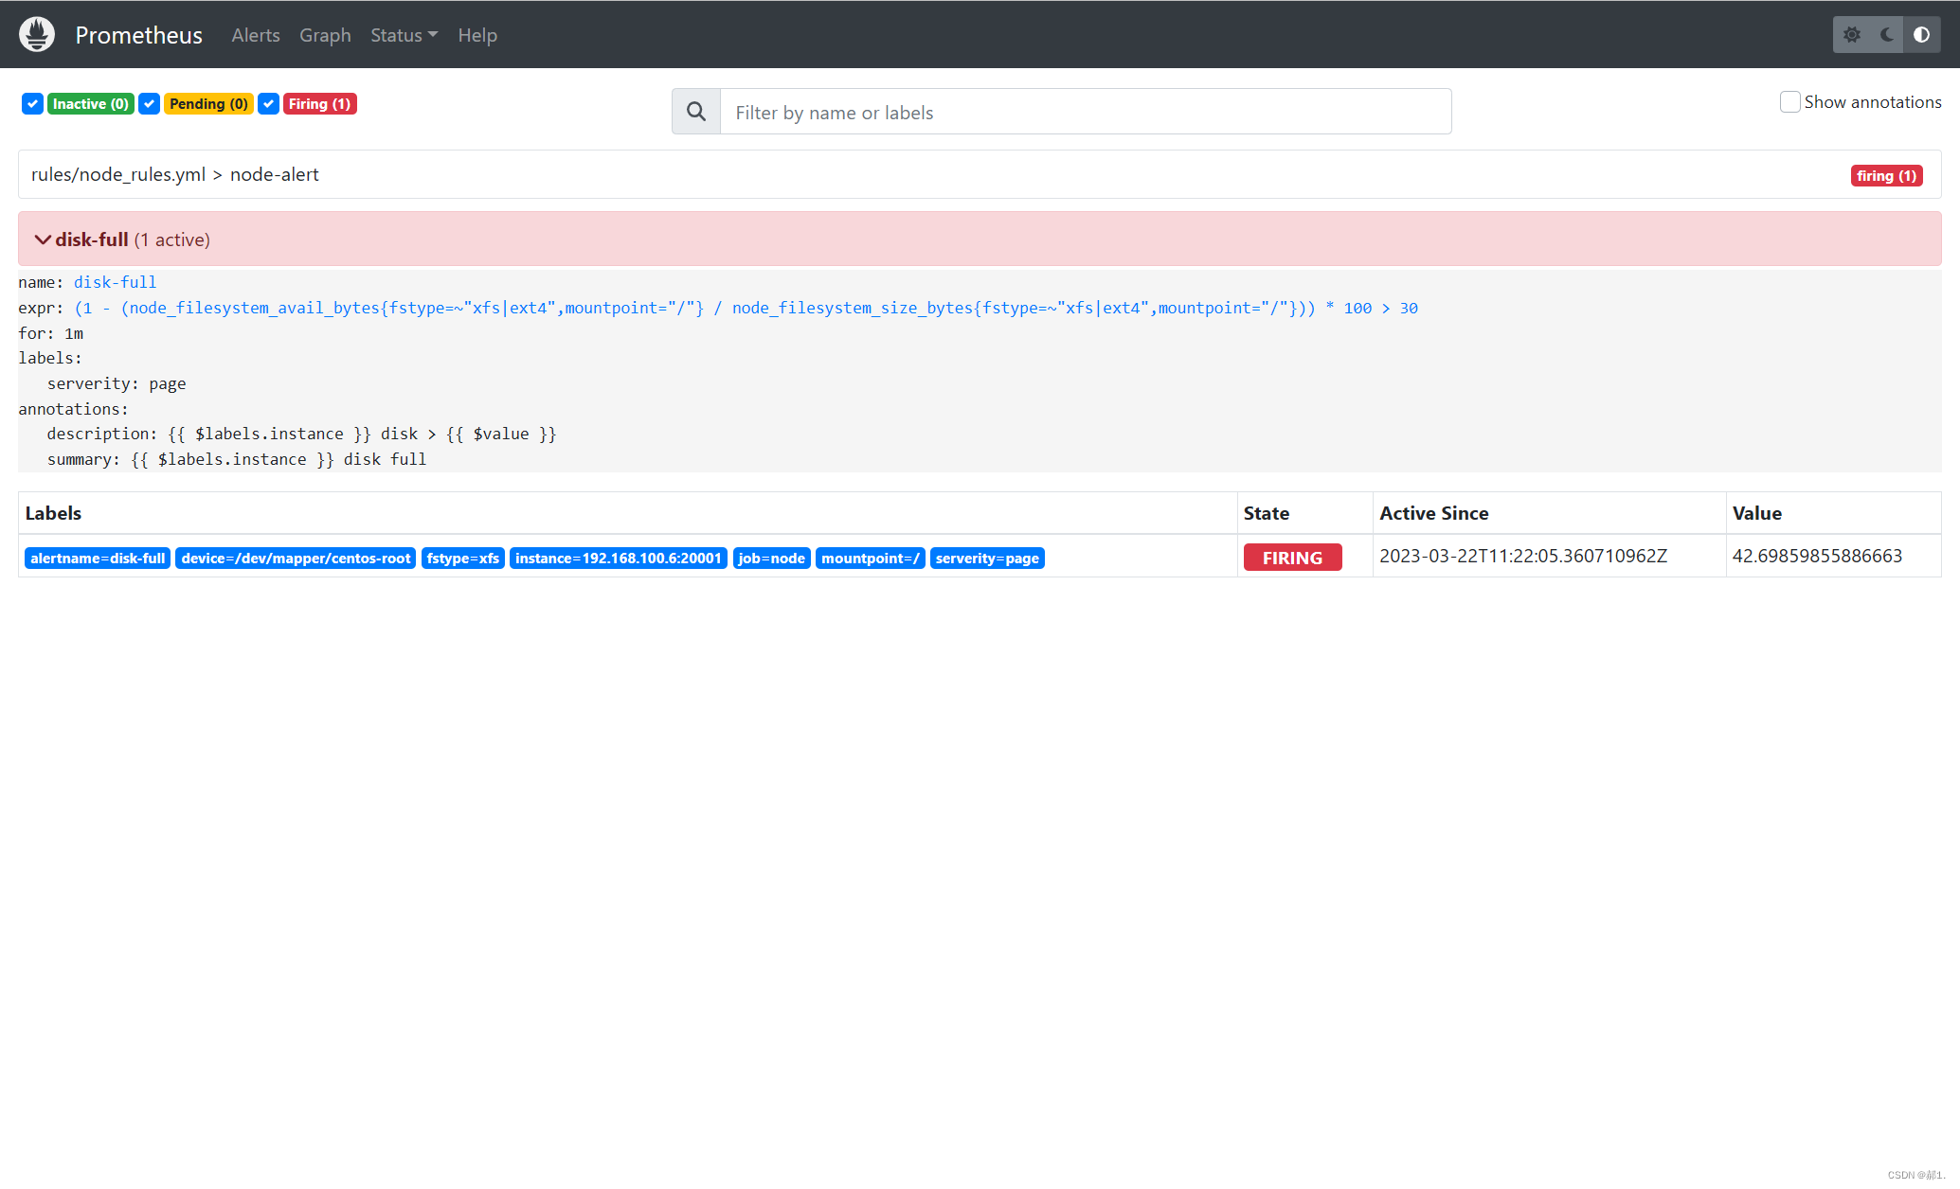1960x1189 pixels.
Task: Switch to dark theme moon icon
Action: pos(1887,35)
